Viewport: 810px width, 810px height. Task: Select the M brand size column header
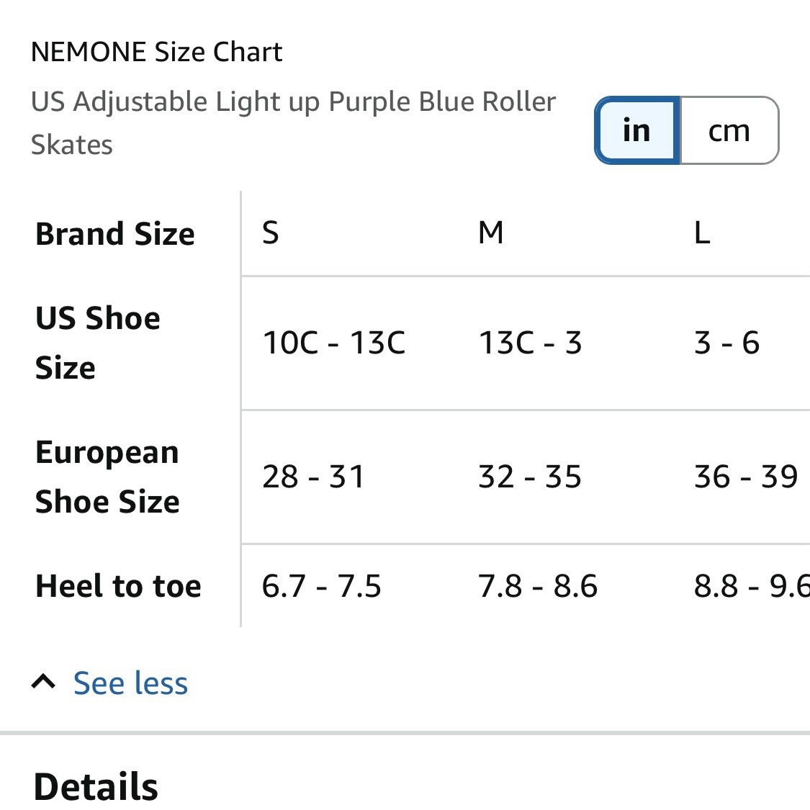pos(490,233)
